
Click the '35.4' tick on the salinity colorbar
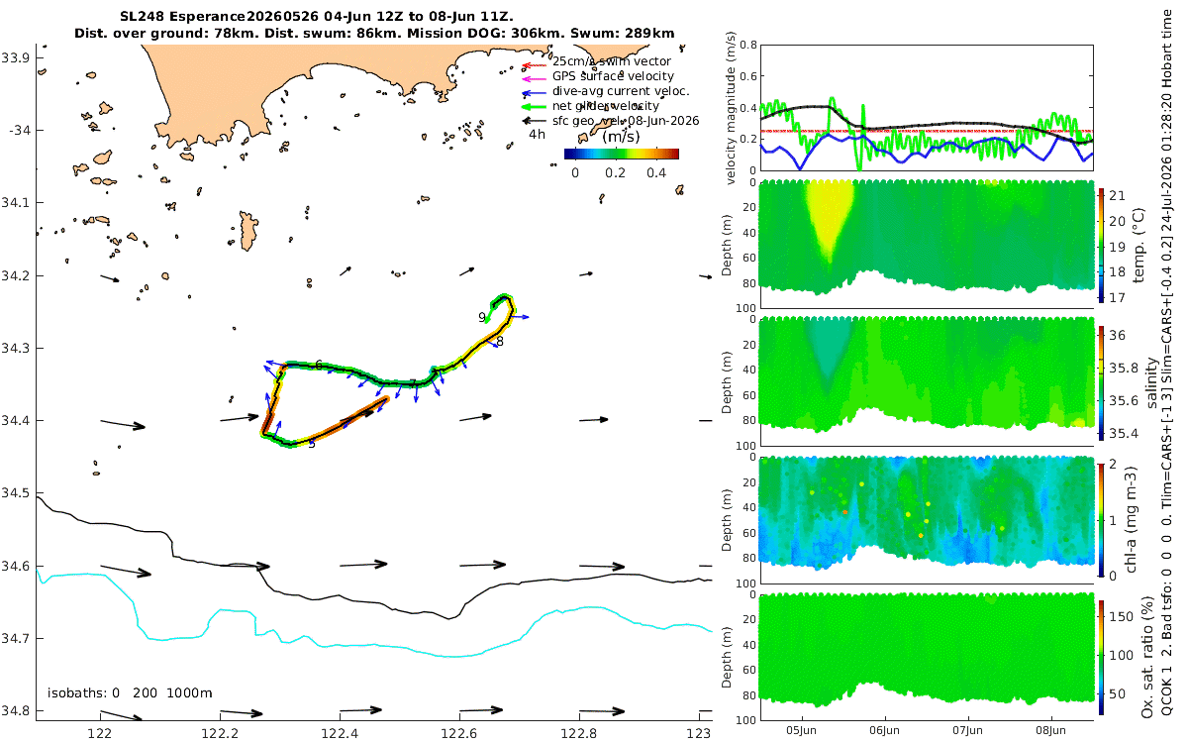point(1125,434)
